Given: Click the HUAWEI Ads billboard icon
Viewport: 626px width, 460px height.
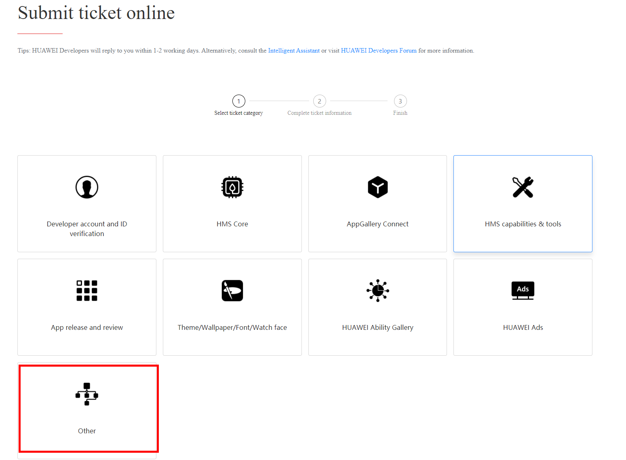Looking at the screenshot, I should coord(523,291).
